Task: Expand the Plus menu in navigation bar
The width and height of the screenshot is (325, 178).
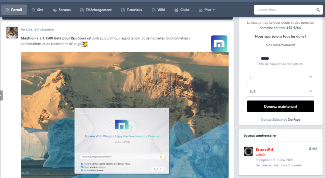Action: [207, 10]
